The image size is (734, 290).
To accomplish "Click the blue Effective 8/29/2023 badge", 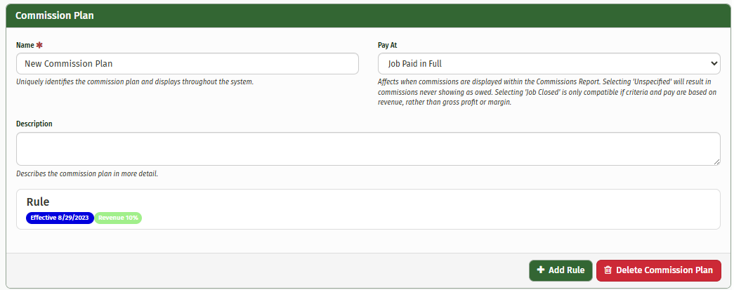I will [60, 218].
